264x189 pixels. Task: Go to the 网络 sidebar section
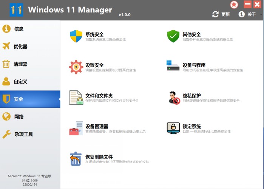pos(19,116)
